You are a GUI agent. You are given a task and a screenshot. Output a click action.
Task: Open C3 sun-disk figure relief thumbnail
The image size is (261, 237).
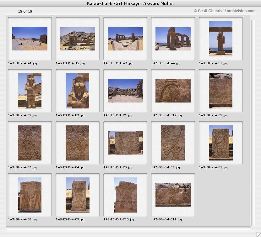tap(30, 143)
